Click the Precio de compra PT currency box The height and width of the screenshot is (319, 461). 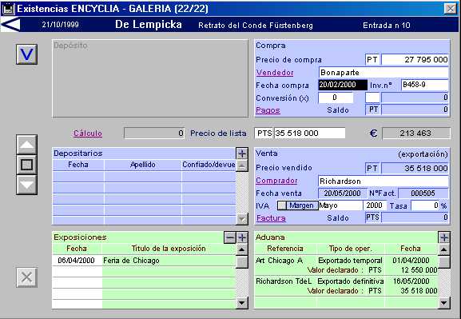pyautogui.click(x=372, y=59)
